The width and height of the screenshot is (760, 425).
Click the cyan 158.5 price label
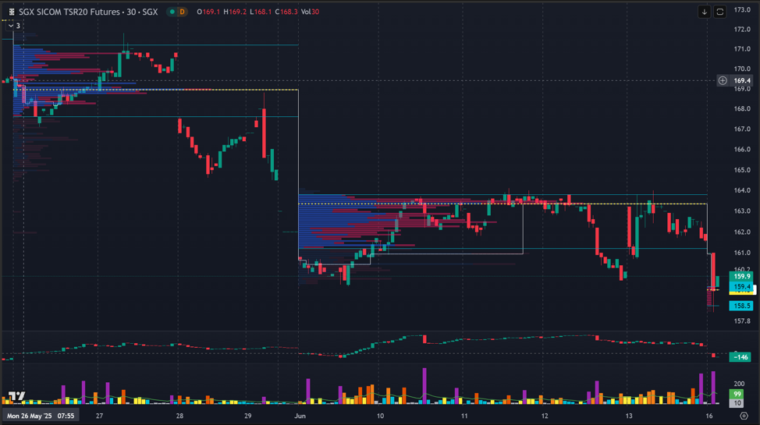741,306
